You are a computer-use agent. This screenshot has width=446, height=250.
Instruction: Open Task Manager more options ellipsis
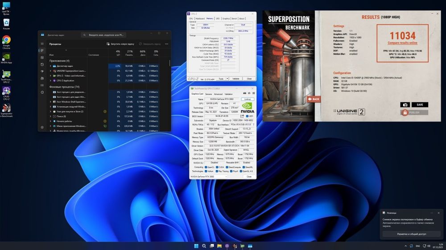(167, 44)
